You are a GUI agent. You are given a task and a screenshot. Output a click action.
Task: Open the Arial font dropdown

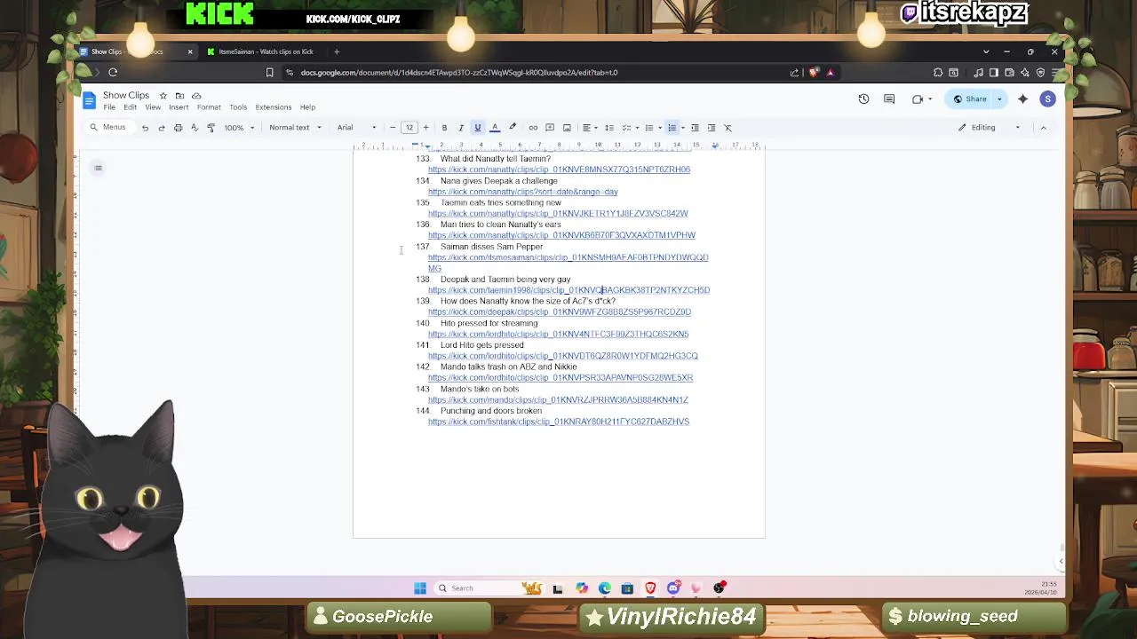click(357, 128)
